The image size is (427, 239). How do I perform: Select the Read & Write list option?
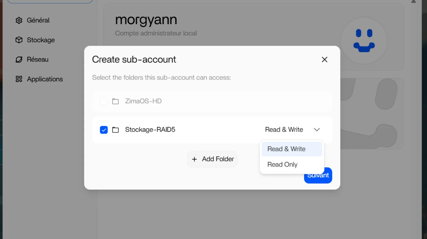(x=286, y=149)
